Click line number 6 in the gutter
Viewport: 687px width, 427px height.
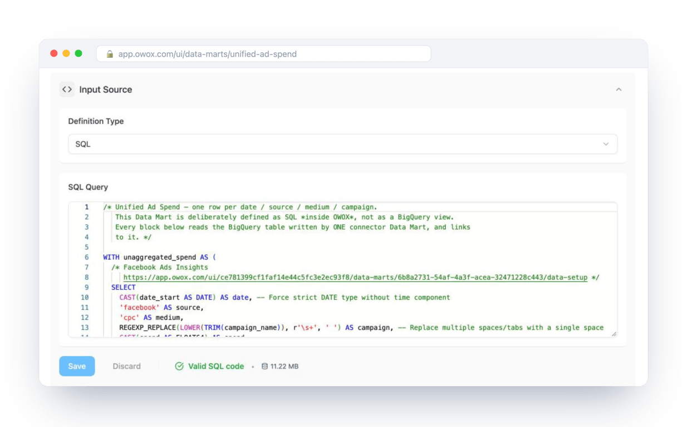click(86, 257)
